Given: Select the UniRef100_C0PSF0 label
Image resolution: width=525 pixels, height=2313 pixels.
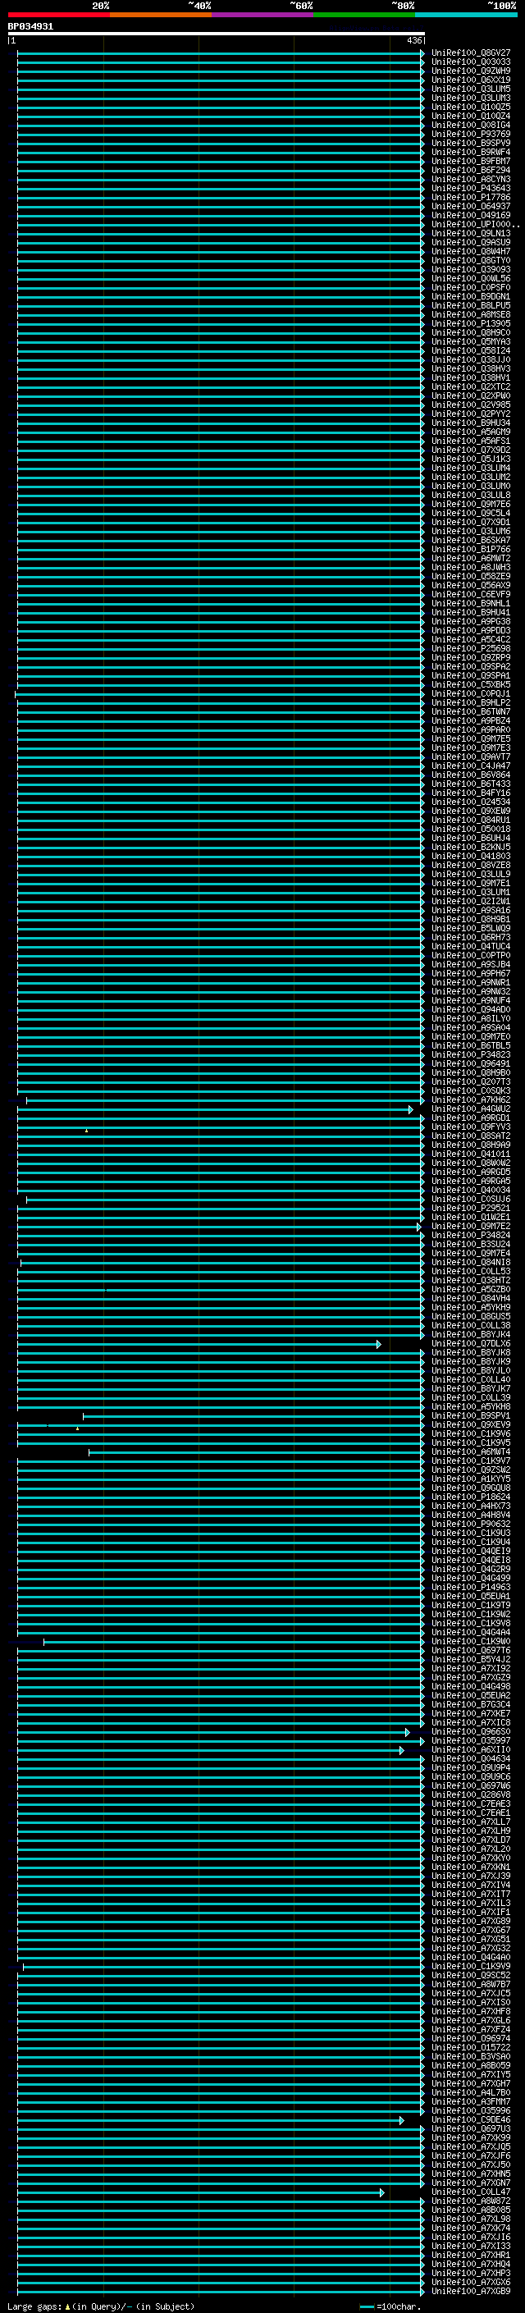Looking at the screenshot, I should (471, 287).
